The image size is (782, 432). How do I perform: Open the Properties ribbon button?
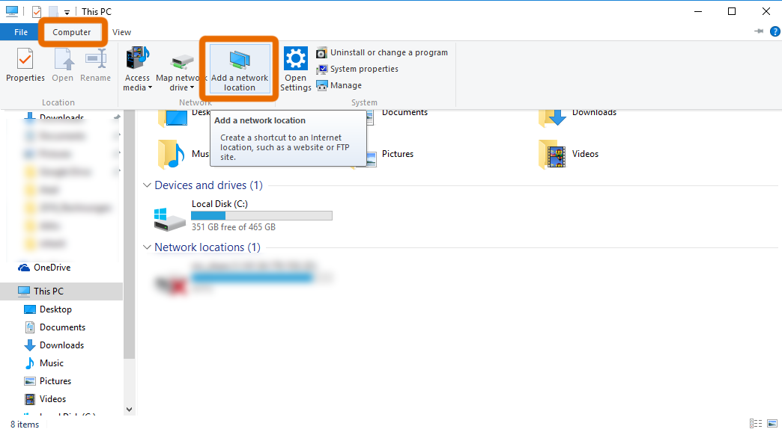25,66
